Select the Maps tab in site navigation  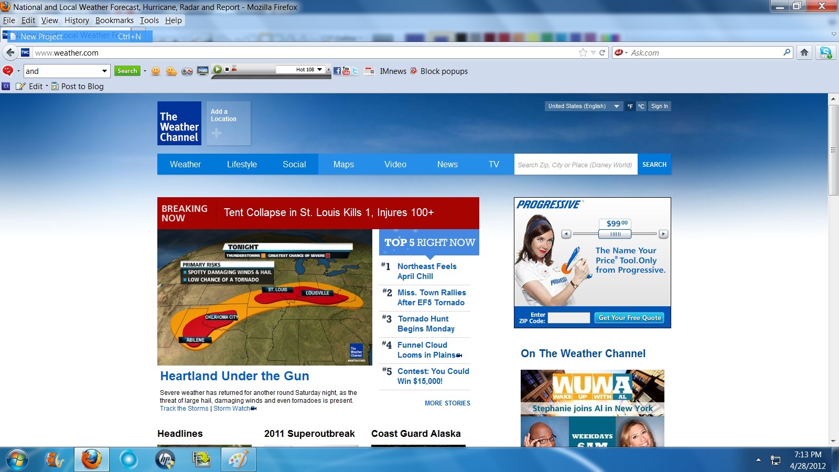pos(343,164)
